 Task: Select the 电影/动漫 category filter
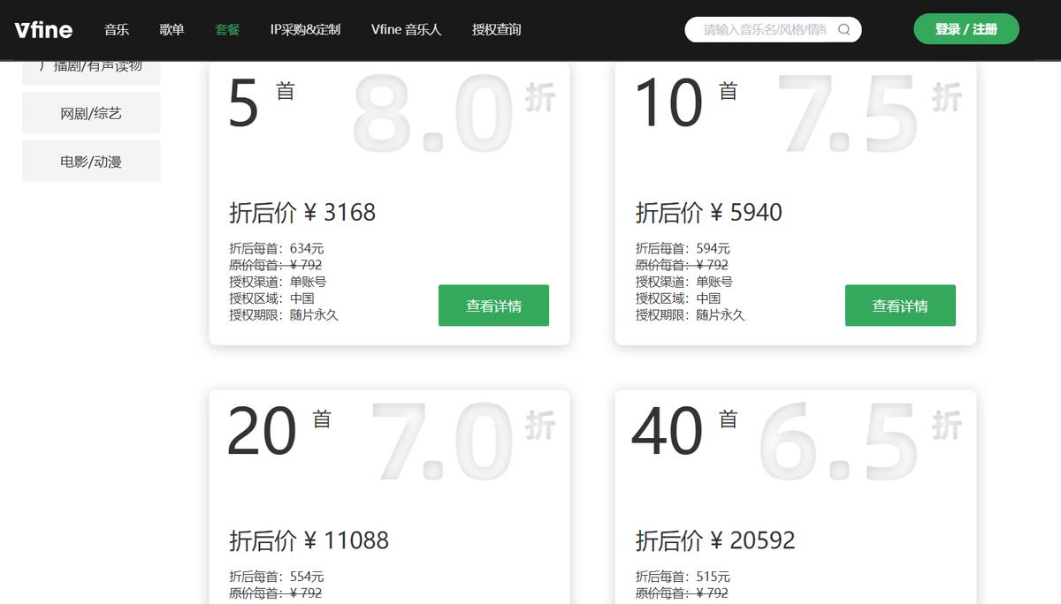tap(90, 160)
